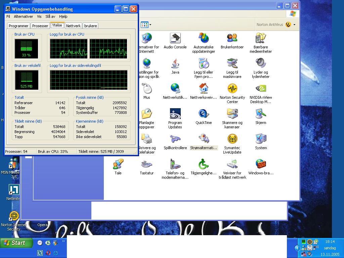Click Norton AntiVirus toolbar button
The image size is (344, 258).
click(x=274, y=25)
